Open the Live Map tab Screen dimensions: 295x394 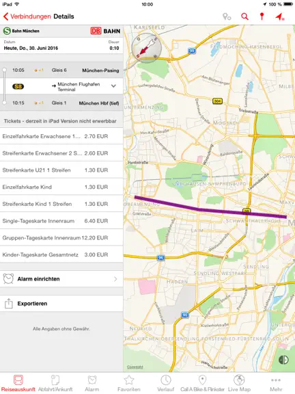tap(239, 383)
